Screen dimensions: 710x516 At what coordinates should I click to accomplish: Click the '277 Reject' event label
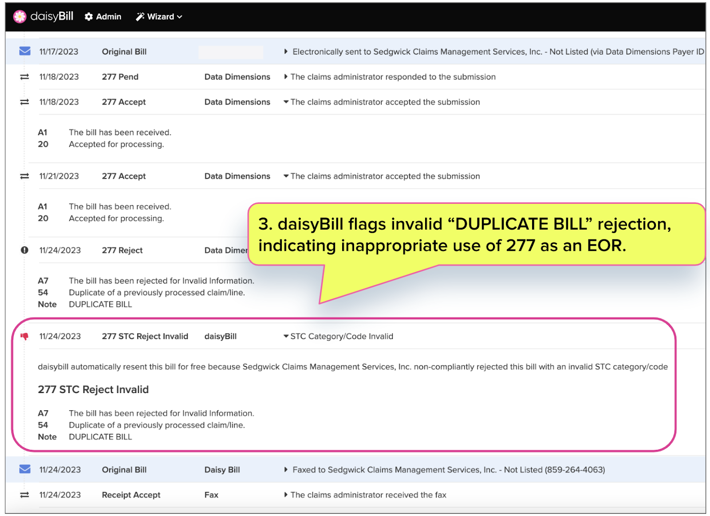[122, 250]
